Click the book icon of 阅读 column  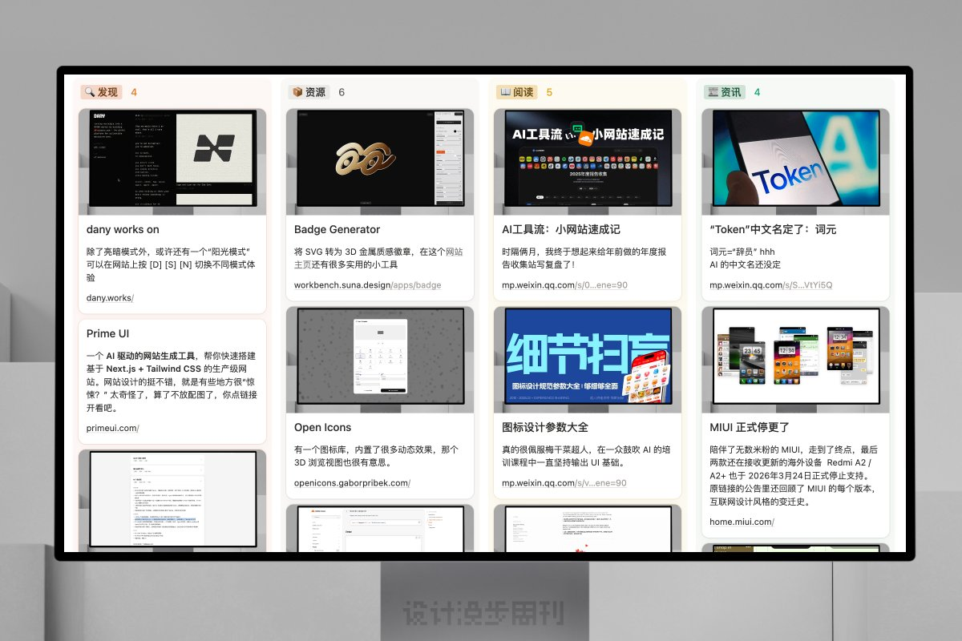click(505, 92)
